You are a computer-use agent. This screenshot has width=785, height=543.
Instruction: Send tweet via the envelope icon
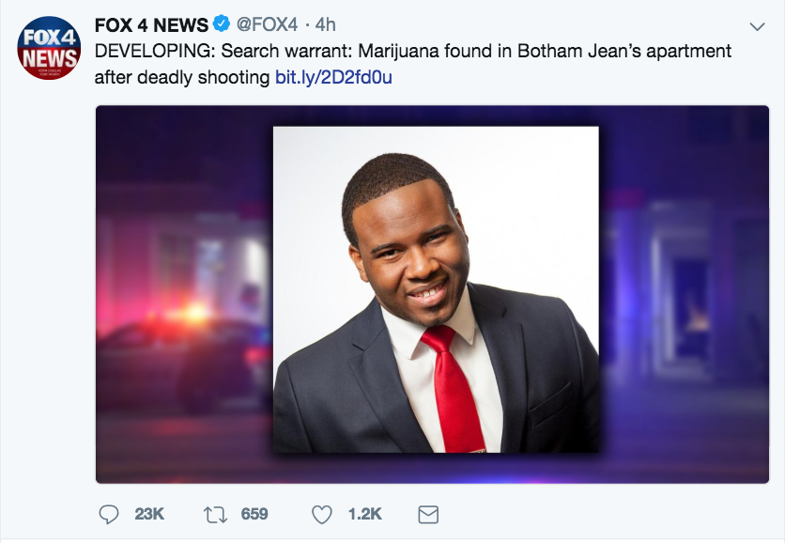tap(428, 514)
